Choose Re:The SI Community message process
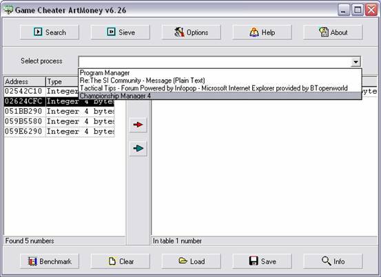 [220, 80]
